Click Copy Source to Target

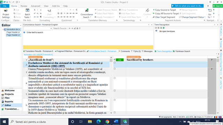tap(164, 10)
